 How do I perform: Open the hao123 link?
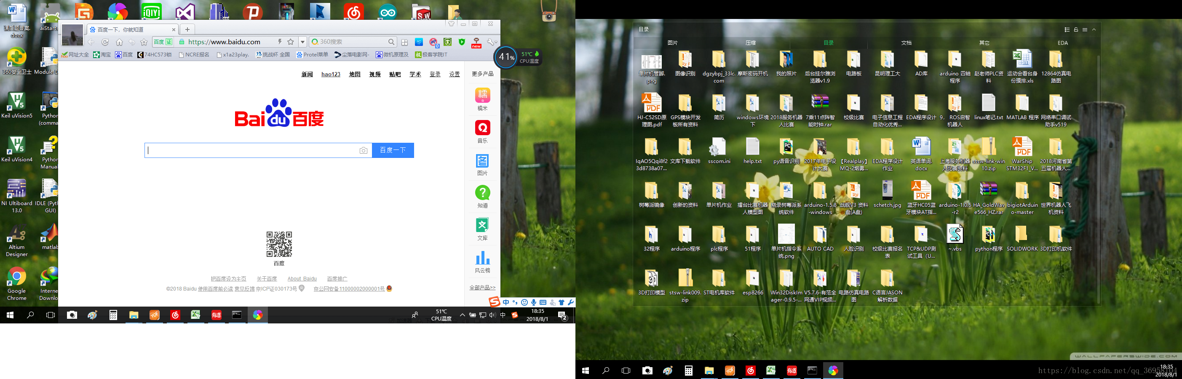[331, 75]
